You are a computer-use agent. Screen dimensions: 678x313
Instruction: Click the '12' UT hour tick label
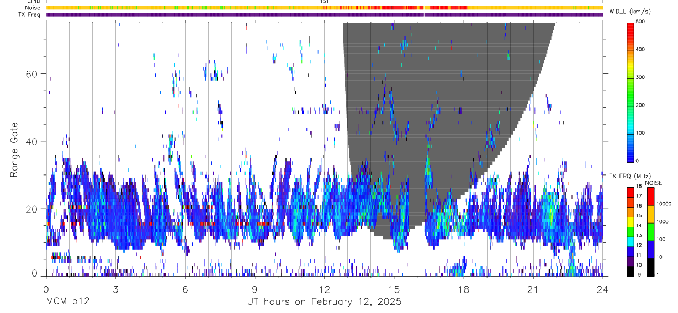324,289
